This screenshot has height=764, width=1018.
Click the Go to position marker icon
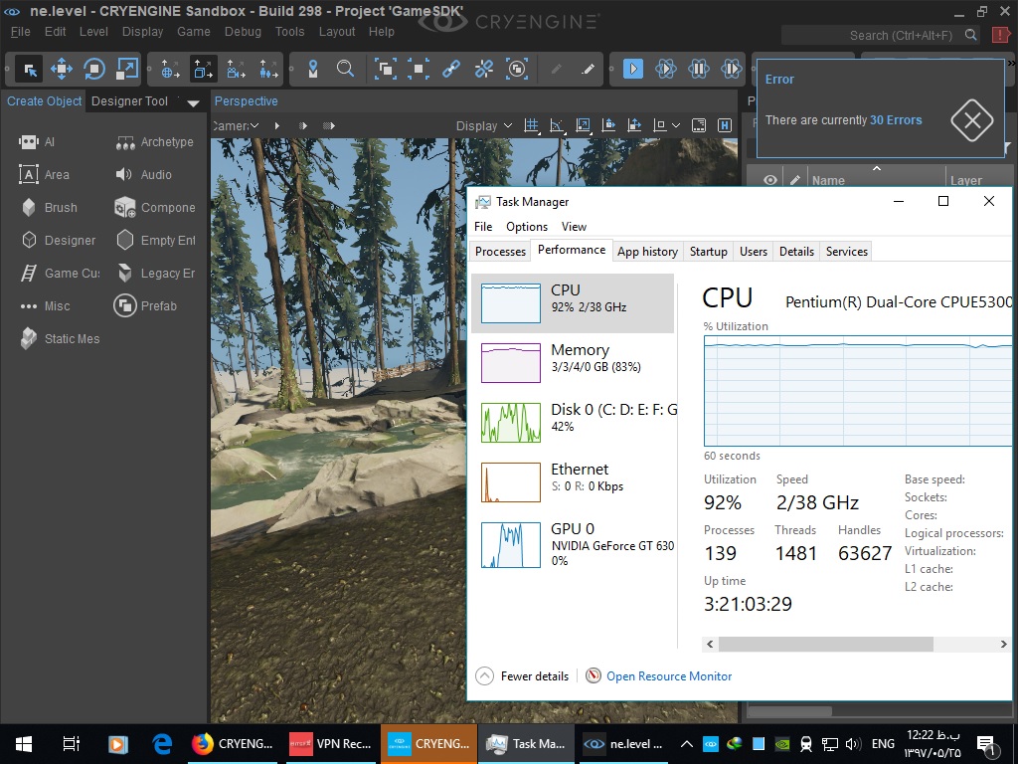coord(313,69)
